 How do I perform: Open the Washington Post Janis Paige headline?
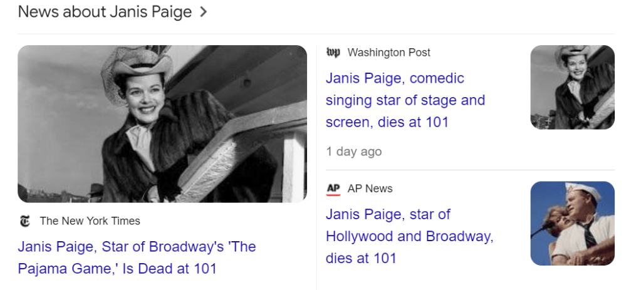point(405,100)
